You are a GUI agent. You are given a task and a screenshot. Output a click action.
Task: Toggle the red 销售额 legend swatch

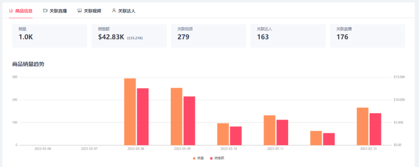[x=211, y=158]
